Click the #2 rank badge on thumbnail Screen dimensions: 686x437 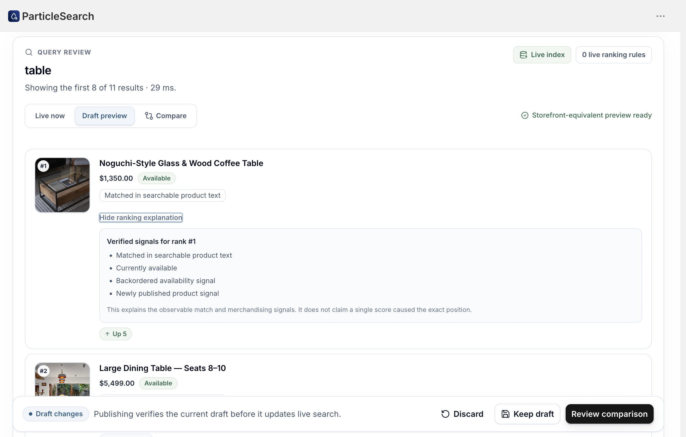[x=44, y=371]
